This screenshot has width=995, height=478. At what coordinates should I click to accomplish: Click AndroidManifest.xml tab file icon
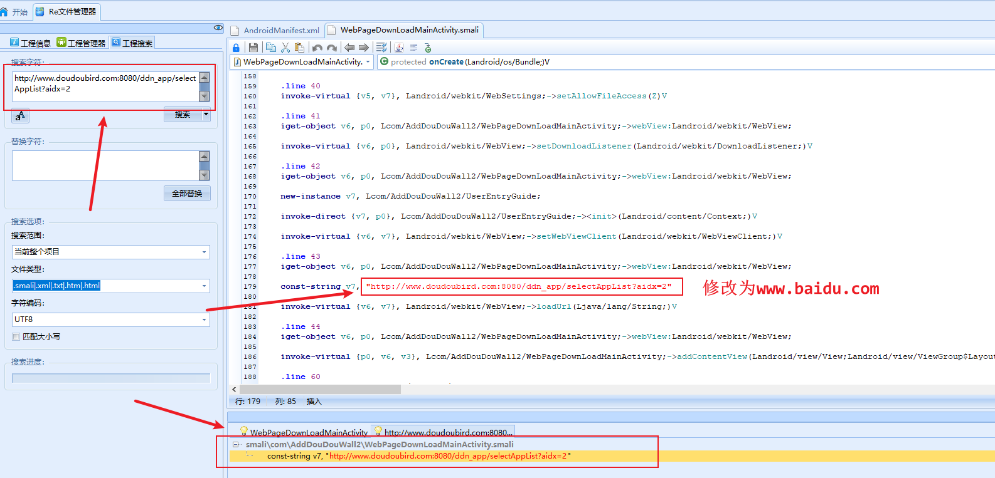[x=235, y=30]
